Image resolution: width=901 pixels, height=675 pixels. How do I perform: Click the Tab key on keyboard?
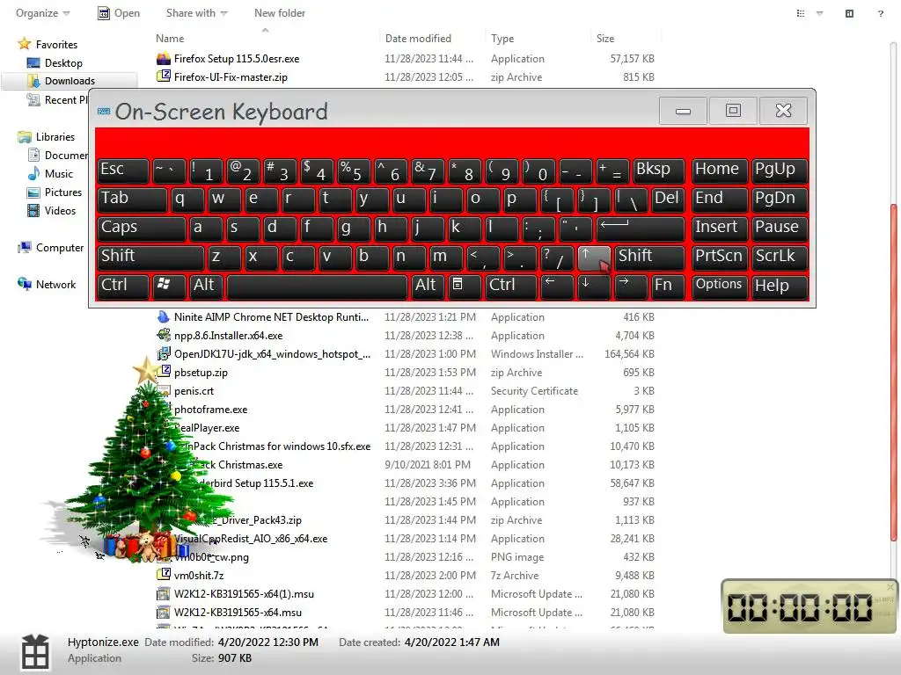tap(132, 200)
